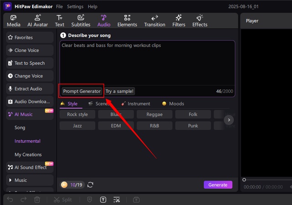
Task: Choose the Punk tag
Action: pyautogui.click(x=193, y=126)
